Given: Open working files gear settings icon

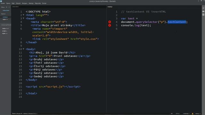Looking at the screenshot, I should (6, 7).
